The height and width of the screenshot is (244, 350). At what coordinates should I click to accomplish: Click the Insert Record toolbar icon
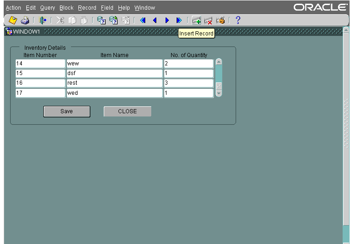click(x=196, y=20)
